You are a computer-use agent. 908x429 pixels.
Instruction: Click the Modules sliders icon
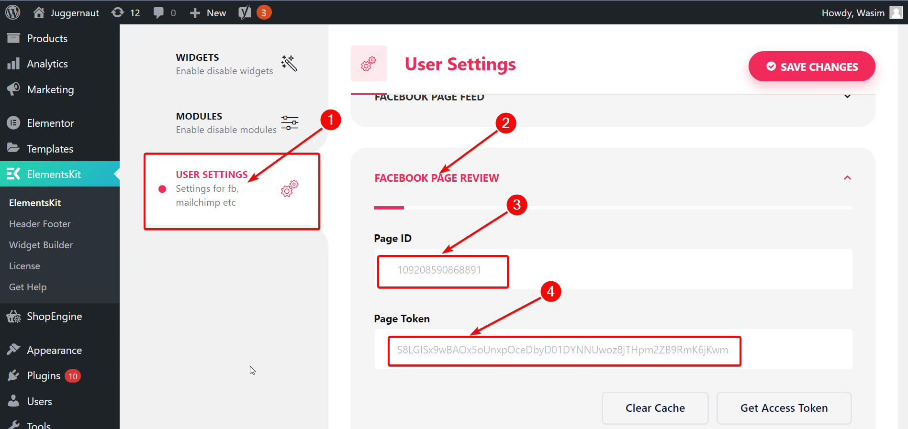290,122
